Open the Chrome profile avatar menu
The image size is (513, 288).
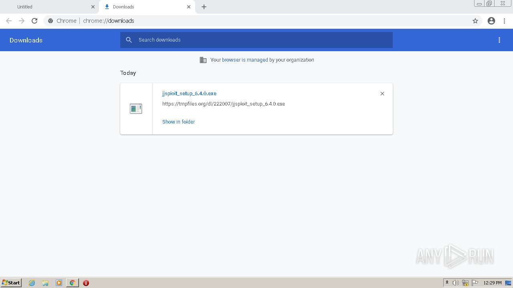click(491, 21)
